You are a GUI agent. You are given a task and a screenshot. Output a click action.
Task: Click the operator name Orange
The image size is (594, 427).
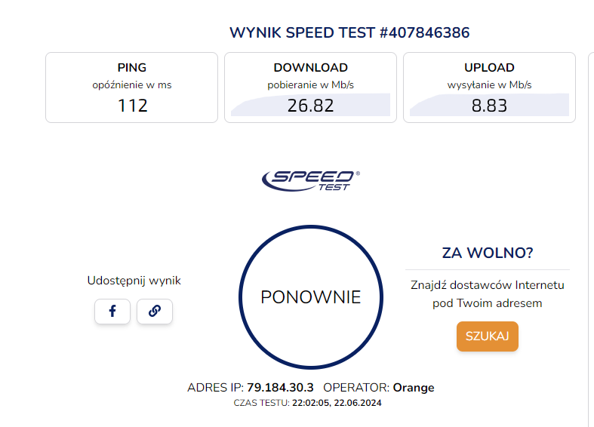tap(414, 388)
